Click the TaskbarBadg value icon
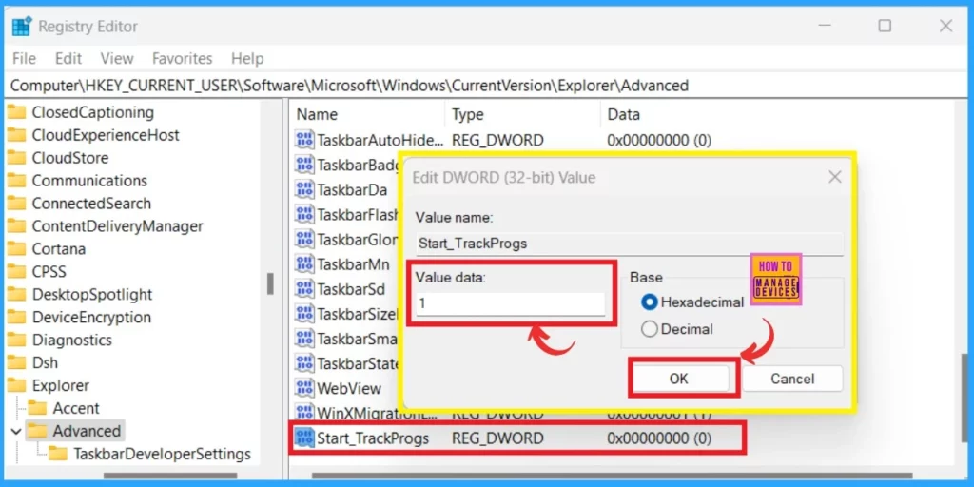Screen dimensions: 974x487 304,165
